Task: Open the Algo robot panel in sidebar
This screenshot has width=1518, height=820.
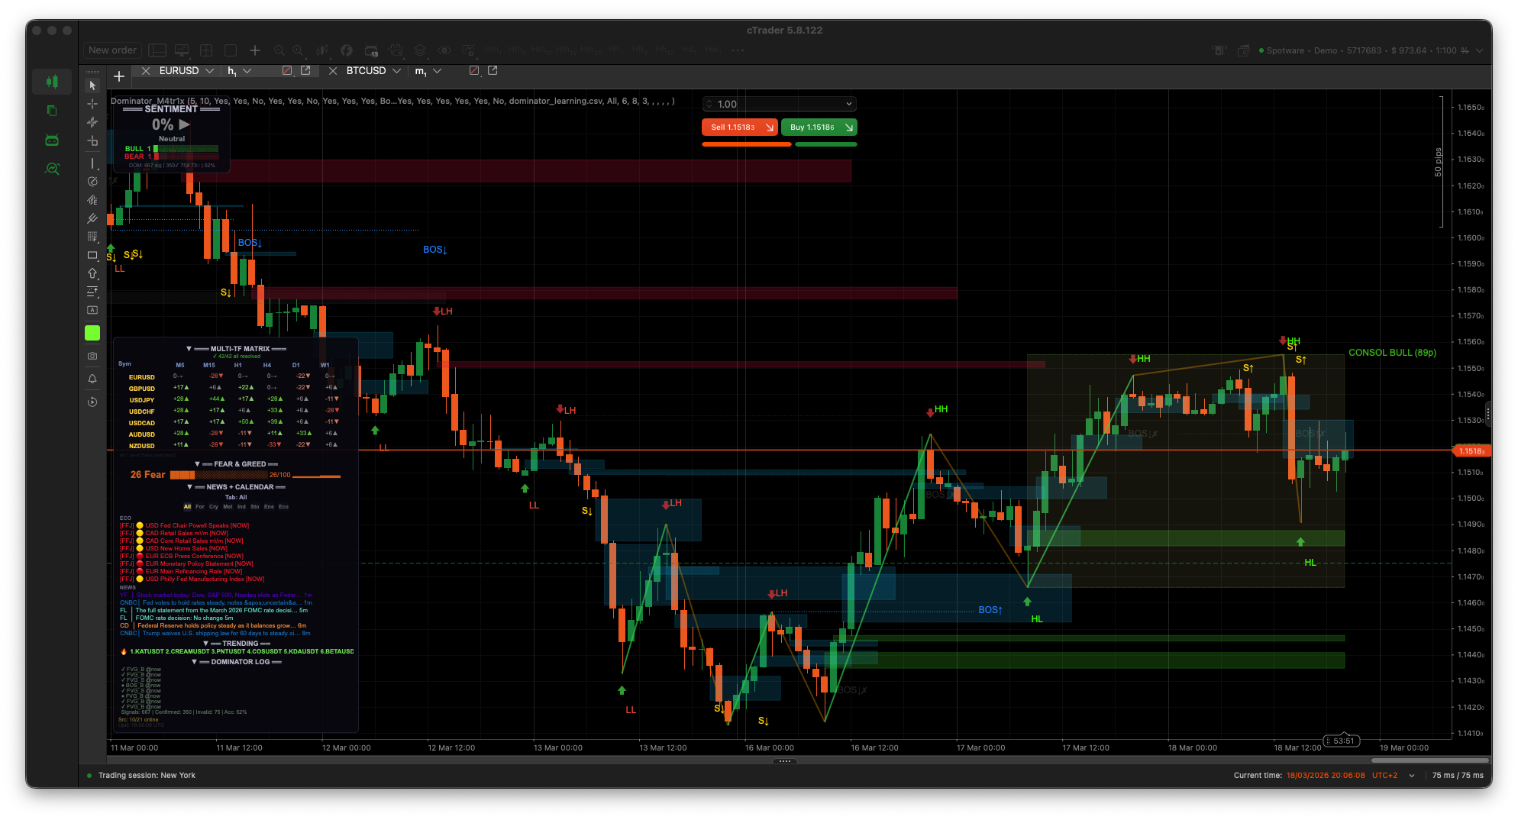Action: [52, 140]
